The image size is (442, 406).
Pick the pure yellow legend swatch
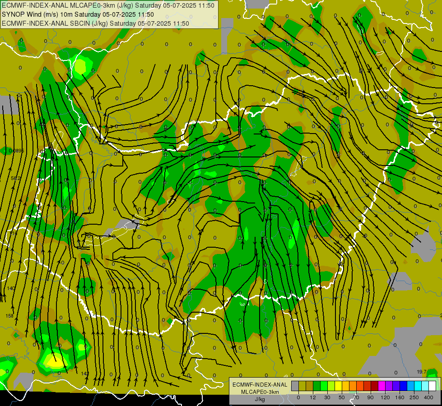(339, 386)
